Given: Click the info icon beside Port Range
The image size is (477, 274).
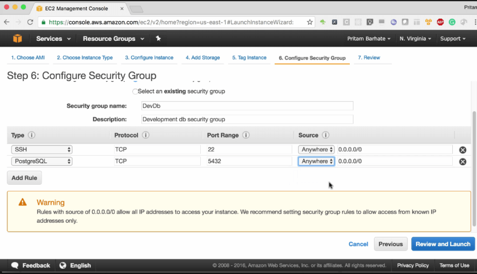Looking at the screenshot, I should (246, 135).
